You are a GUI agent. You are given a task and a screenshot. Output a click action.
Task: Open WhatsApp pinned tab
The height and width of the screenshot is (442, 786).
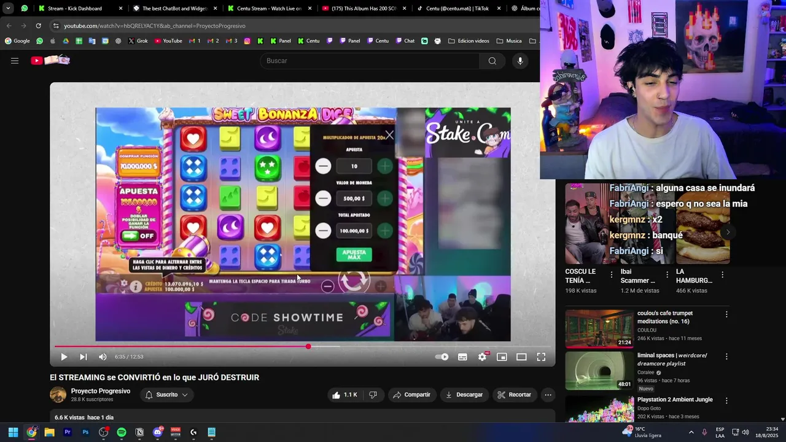tap(25, 9)
